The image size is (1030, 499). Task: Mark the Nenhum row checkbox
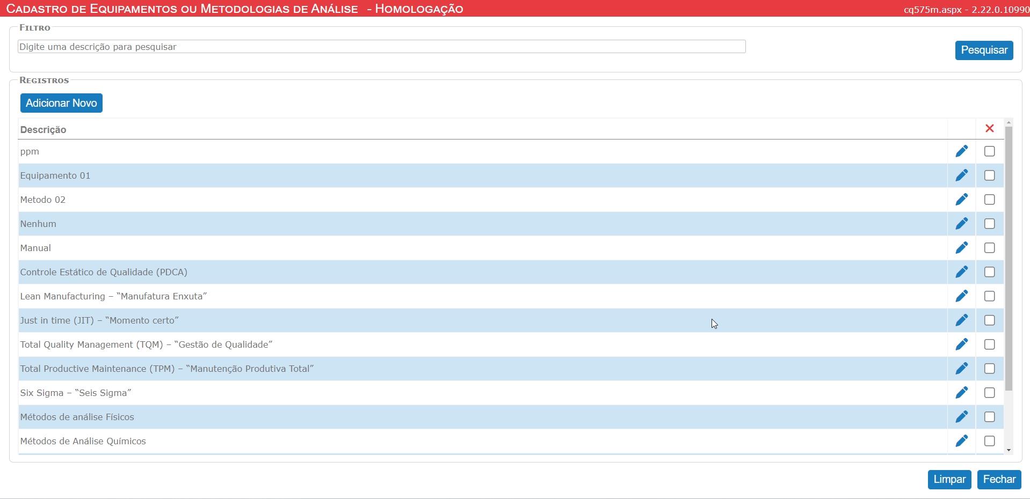click(x=990, y=224)
